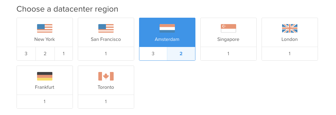Pick San Francisco datacenter 1

point(106,54)
